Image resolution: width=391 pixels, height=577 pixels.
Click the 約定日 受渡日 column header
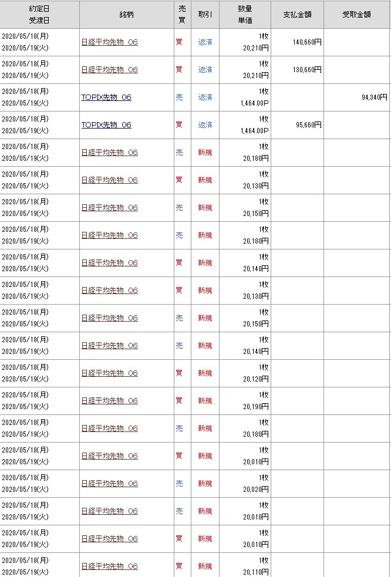[39, 14]
